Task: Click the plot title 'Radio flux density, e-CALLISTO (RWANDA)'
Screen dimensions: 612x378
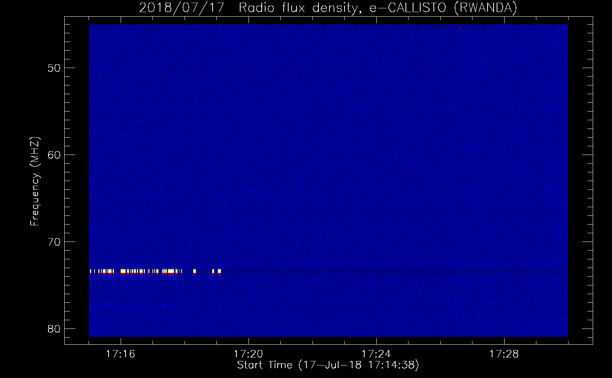Action: (x=378, y=8)
